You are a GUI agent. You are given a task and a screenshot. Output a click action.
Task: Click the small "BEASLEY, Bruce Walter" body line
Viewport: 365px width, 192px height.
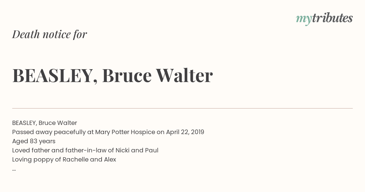(44, 123)
